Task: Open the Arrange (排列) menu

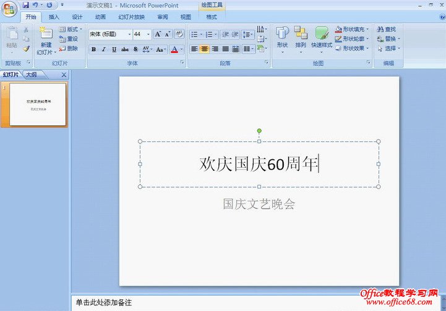Action: (x=301, y=39)
